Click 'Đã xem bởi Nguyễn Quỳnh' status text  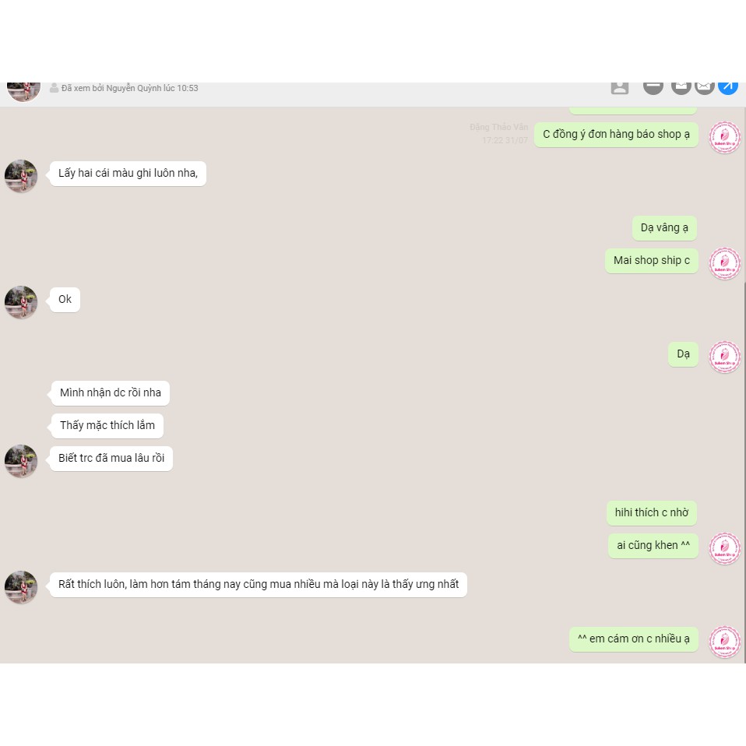129,88
